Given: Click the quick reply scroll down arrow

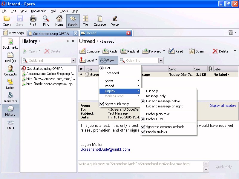Looking at the screenshot, I should [206, 169].
